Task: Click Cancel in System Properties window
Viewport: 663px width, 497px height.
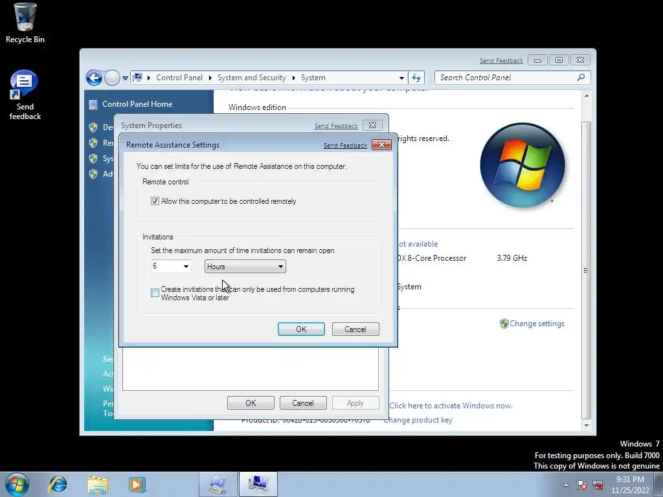Action: pyautogui.click(x=303, y=403)
